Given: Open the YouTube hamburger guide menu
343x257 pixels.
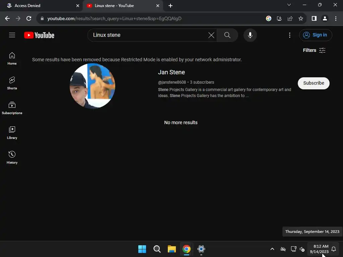Looking at the screenshot, I should click(12, 35).
